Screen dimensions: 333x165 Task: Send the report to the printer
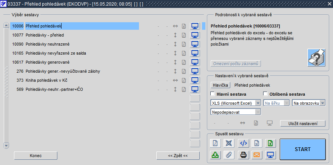pyautogui.click(x=243, y=155)
